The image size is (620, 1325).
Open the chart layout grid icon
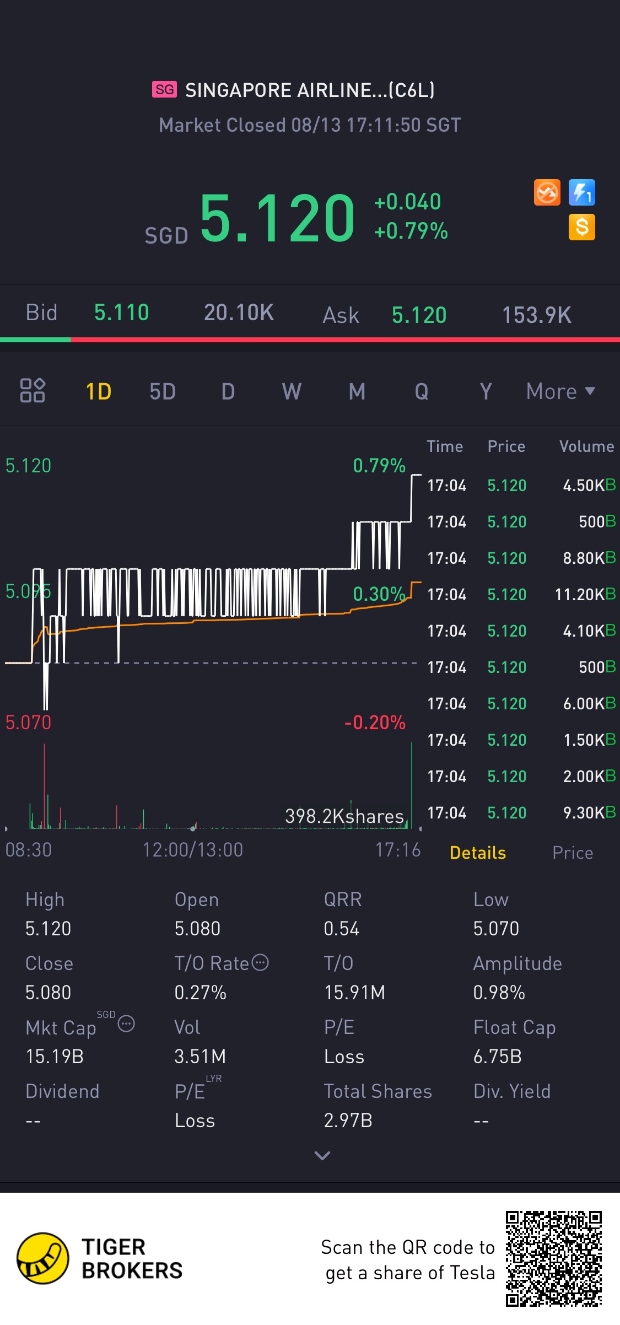(33, 391)
